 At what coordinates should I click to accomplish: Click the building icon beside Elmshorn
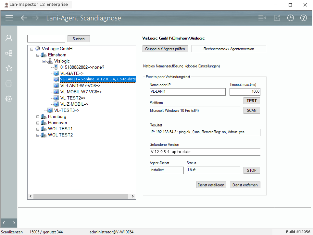[44, 55]
